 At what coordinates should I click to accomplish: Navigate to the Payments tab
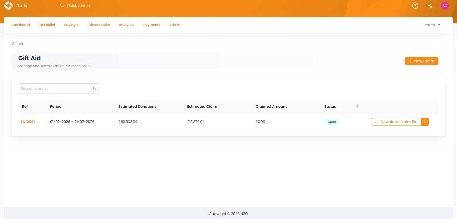point(152,25)
